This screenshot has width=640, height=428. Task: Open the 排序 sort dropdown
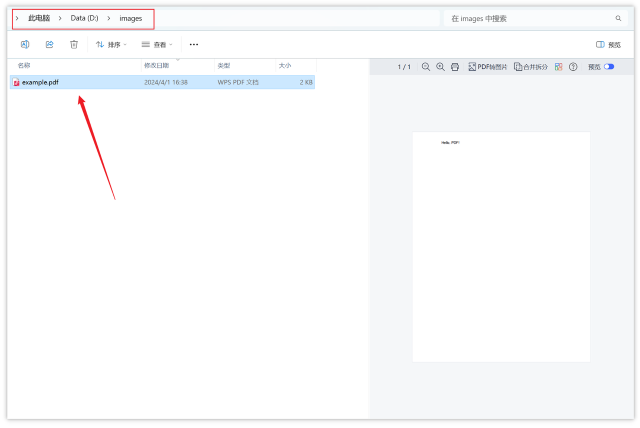click(x=111, y=44)
